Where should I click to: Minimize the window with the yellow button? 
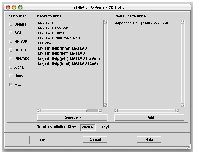click(x=14, y=7)
